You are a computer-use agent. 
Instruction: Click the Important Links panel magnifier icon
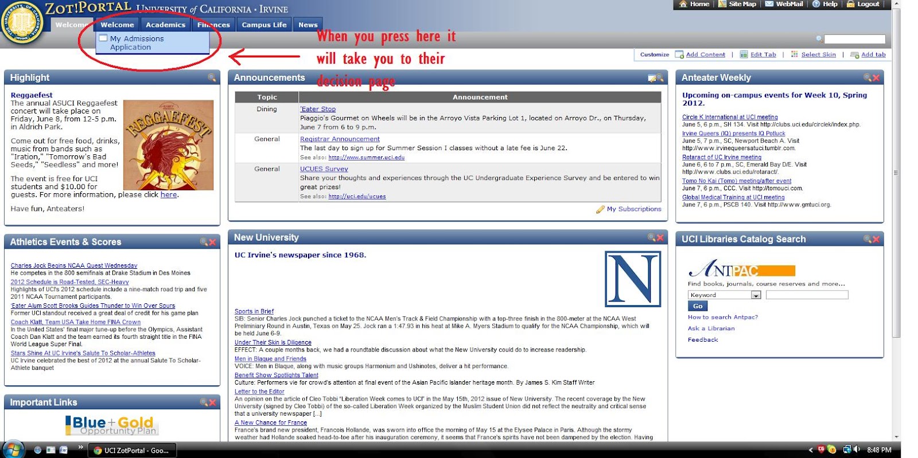[x=204, y=402]
